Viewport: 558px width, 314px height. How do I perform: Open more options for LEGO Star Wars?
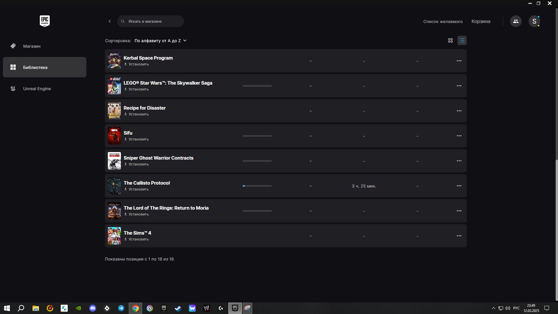pyautogui.click(x=459, y=86)
